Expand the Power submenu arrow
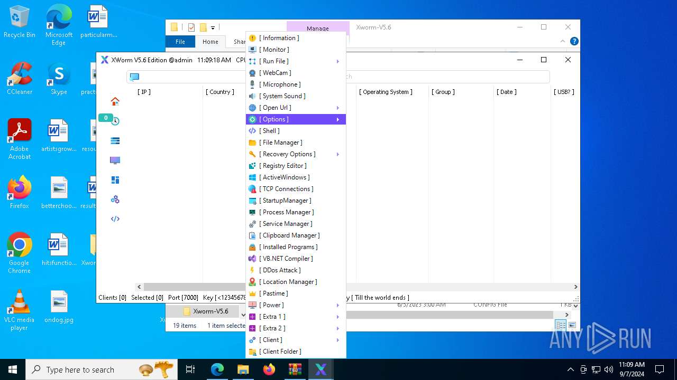677x380 pixels. click(337, 305)
